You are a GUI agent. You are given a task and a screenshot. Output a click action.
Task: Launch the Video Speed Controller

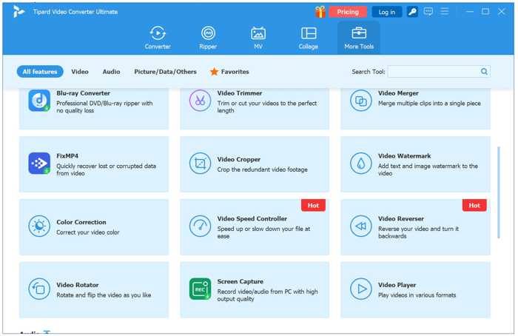254,226
